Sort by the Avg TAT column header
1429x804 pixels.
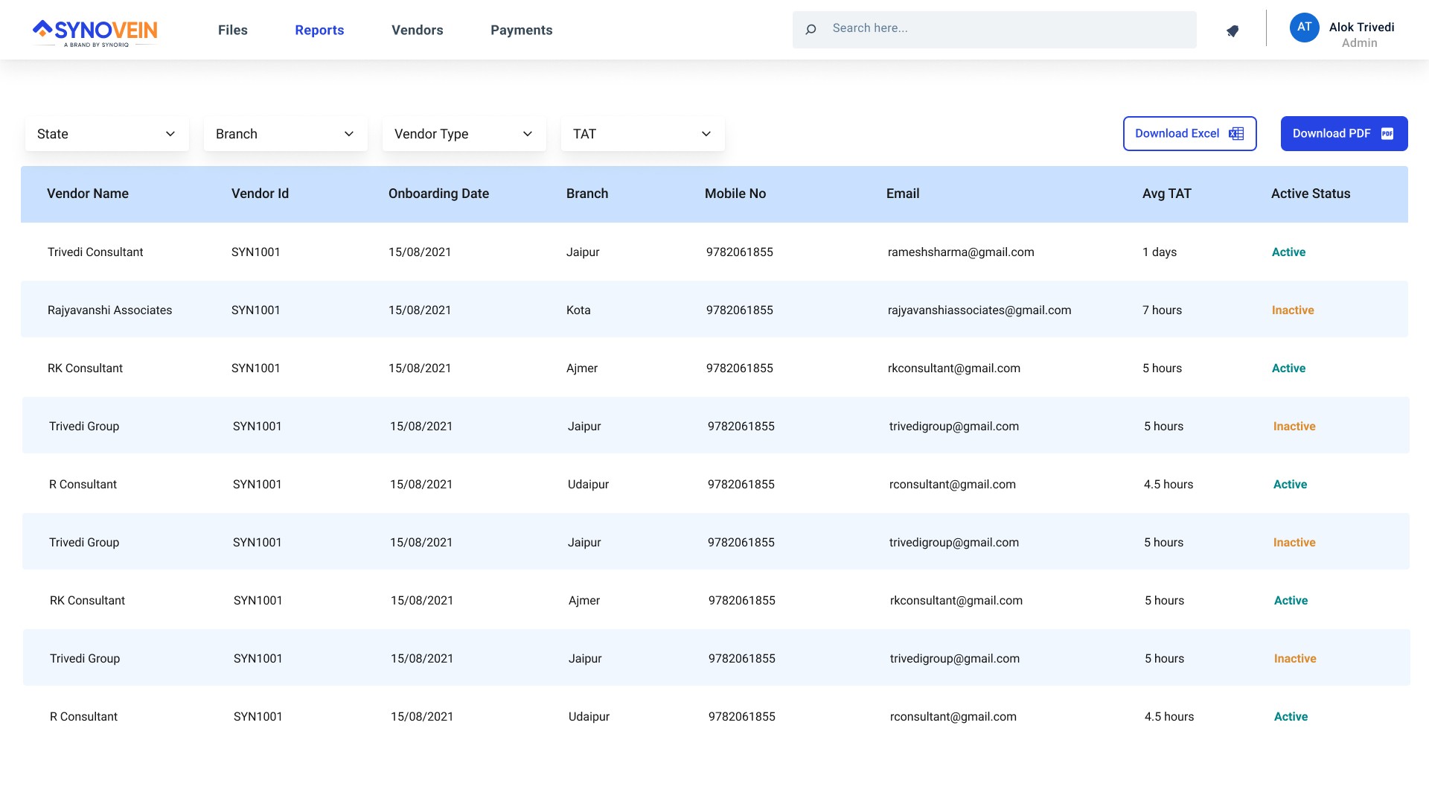coord(1166,194)
